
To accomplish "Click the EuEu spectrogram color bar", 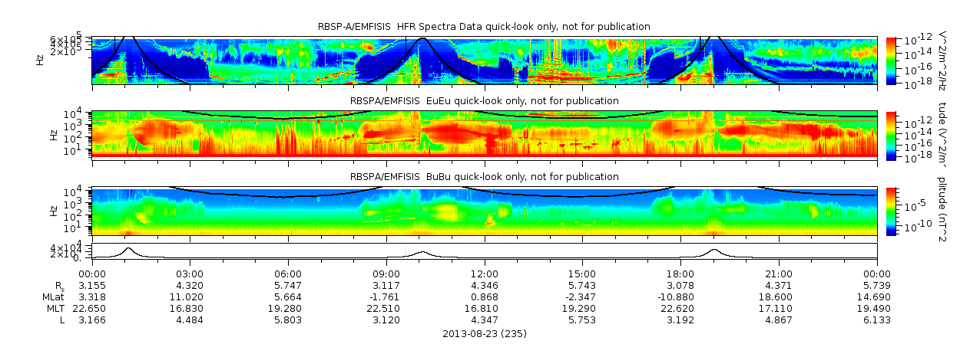I will coord(891,134).
